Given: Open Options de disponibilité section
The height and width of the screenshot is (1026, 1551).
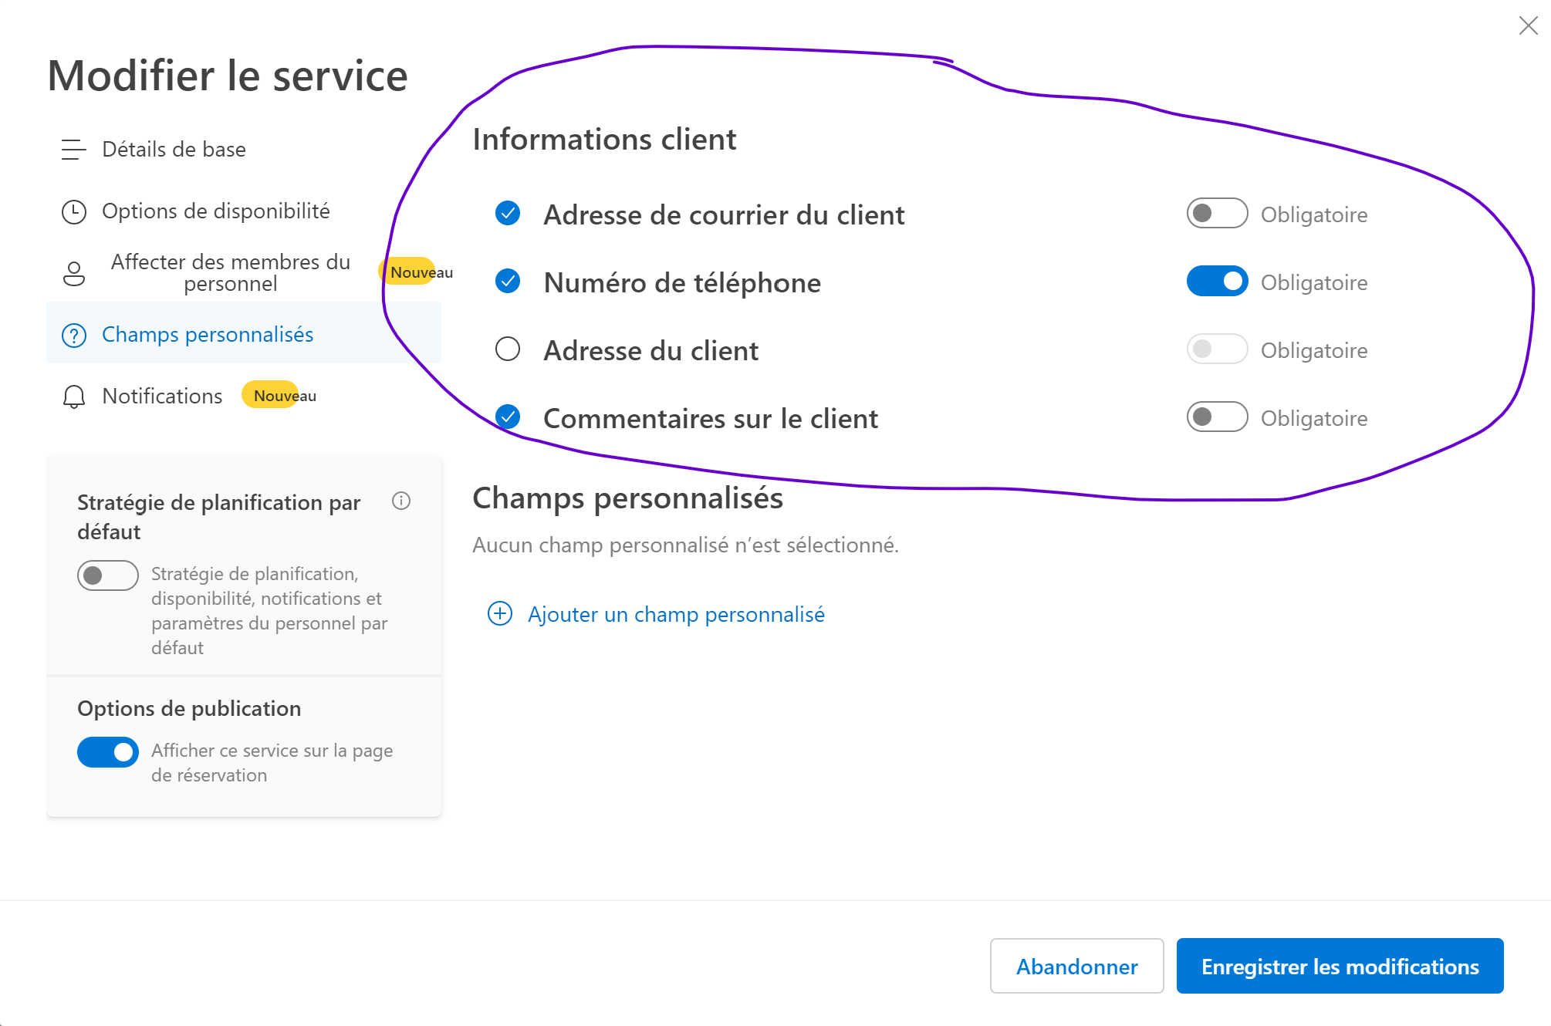Looking at the screenshot, I should click(x=244, y=211).
